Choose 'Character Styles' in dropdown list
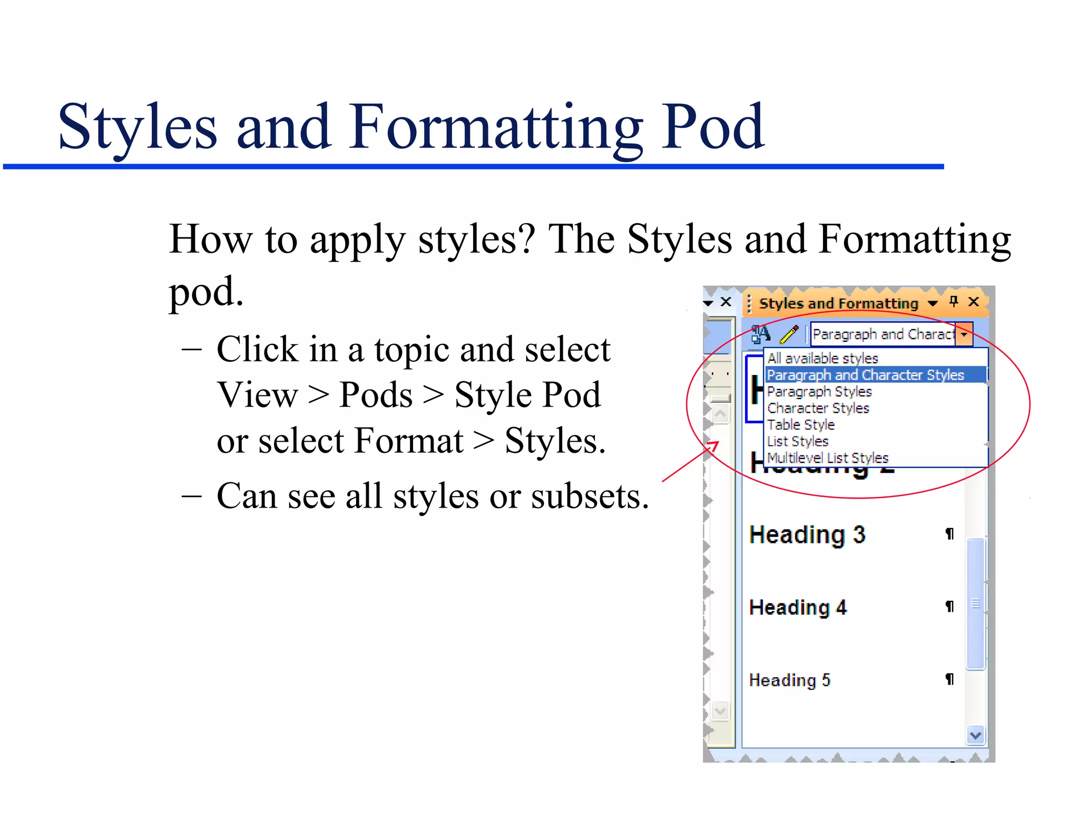1079x833 pixels. pyautogui.click(x=818, y=408)
